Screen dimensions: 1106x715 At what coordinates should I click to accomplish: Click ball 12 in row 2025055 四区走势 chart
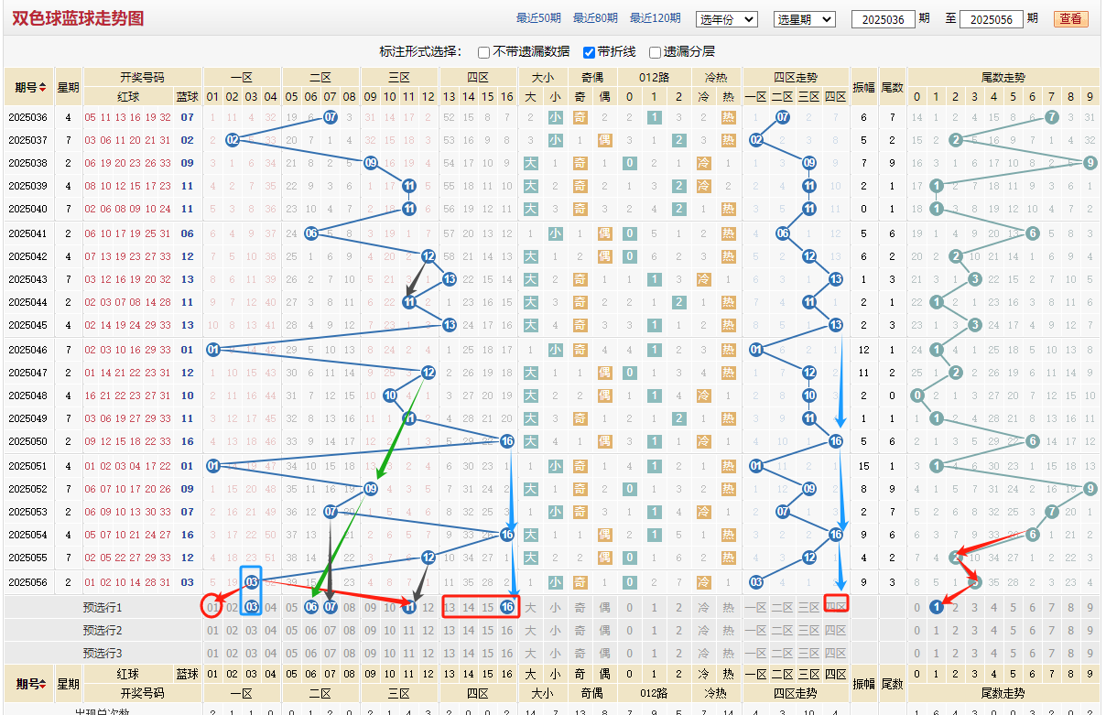tap(809, 558)
